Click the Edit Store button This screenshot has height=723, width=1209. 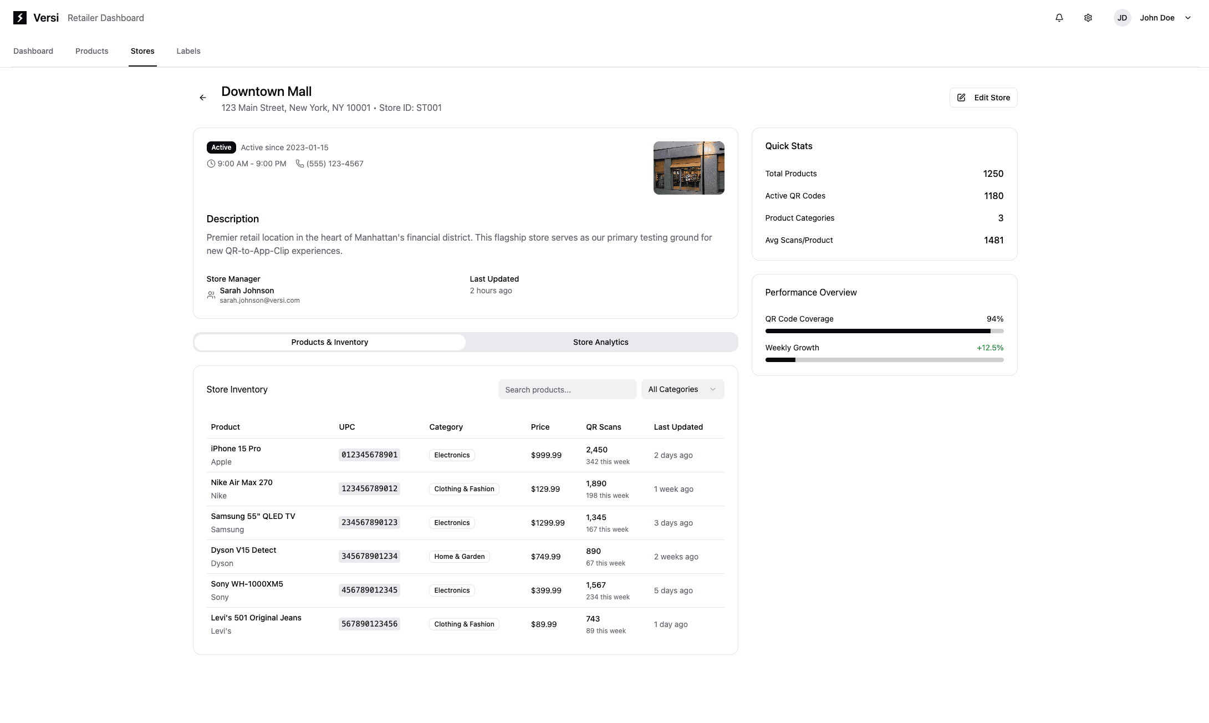point(983,98)
